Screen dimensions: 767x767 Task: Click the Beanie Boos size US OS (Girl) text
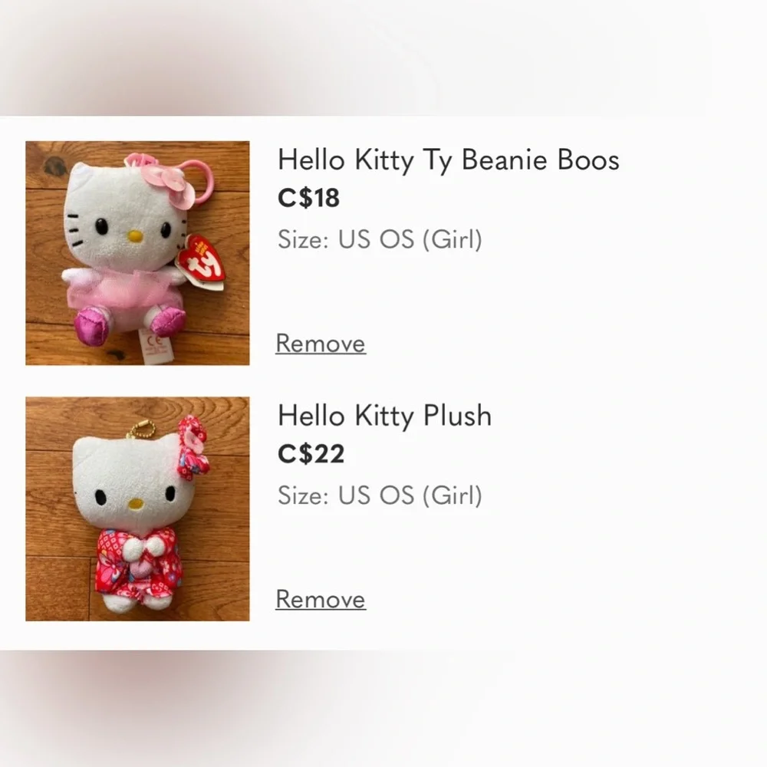380,239
